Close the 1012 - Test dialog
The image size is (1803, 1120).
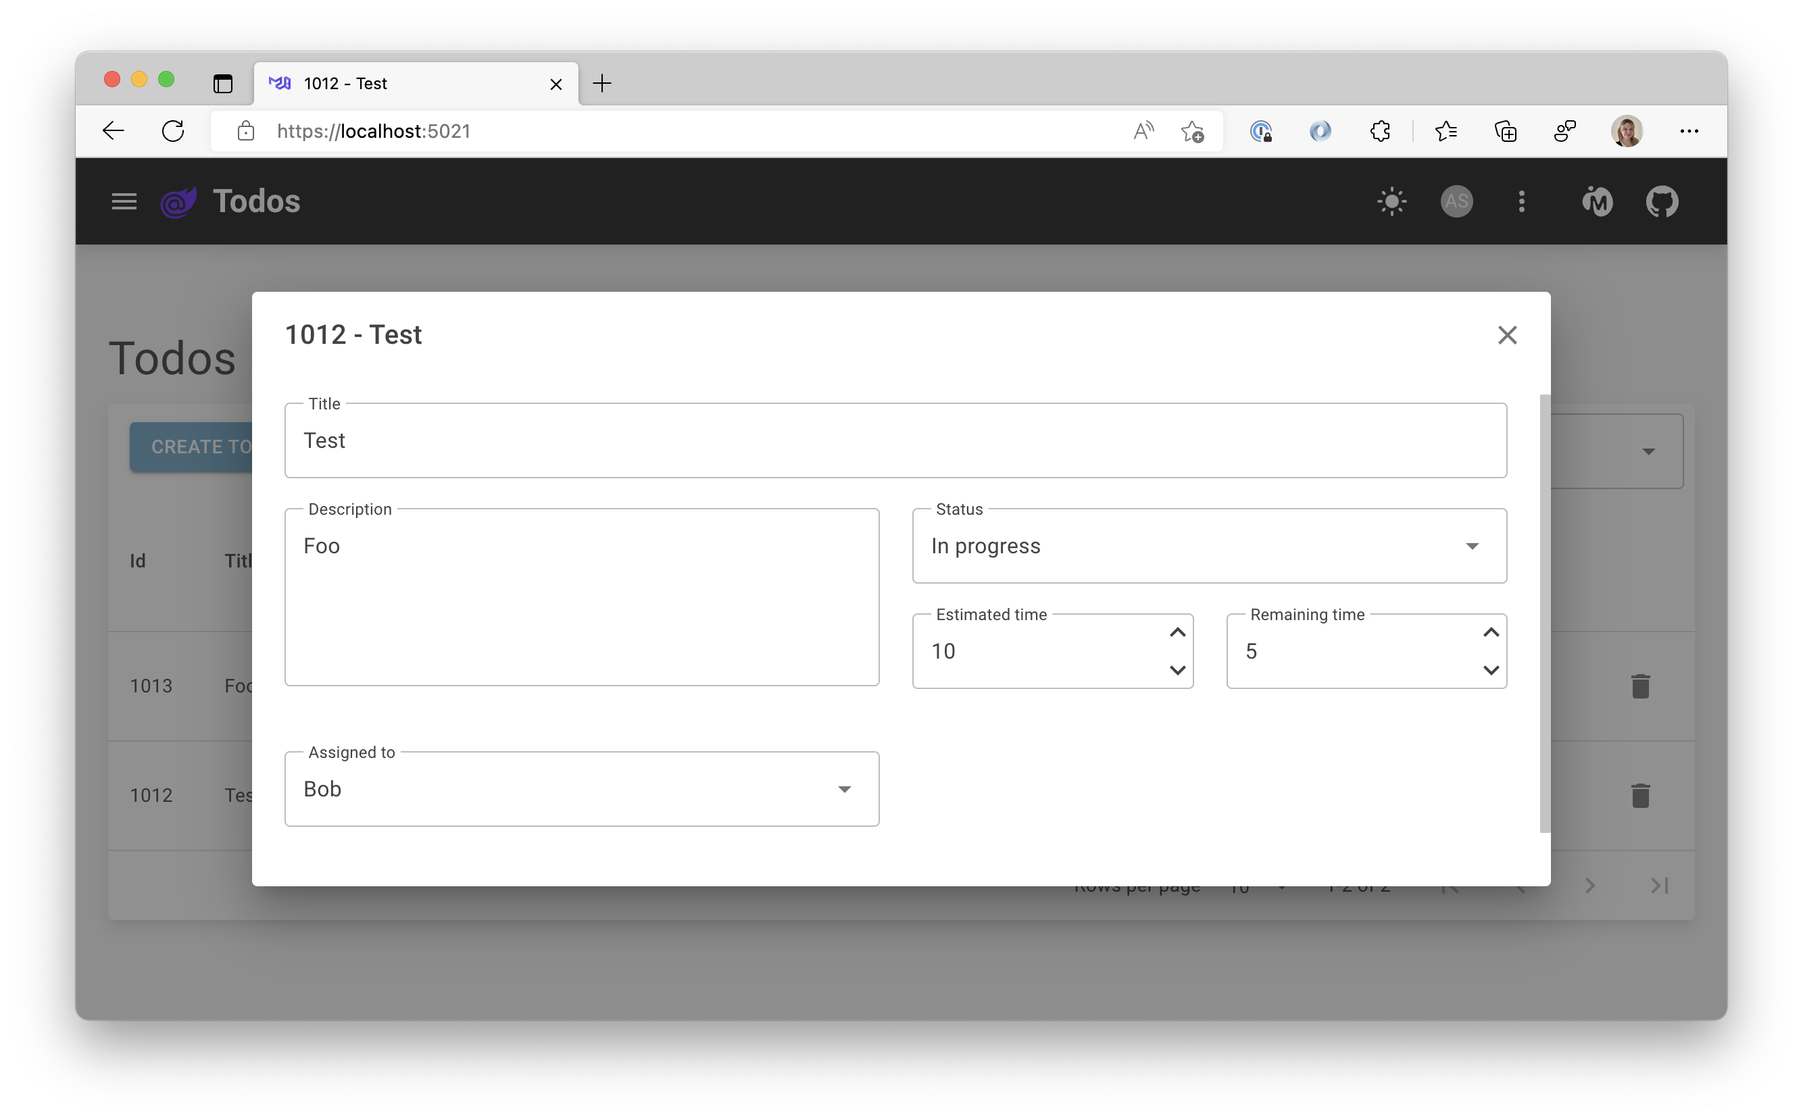click(1506, 336)
